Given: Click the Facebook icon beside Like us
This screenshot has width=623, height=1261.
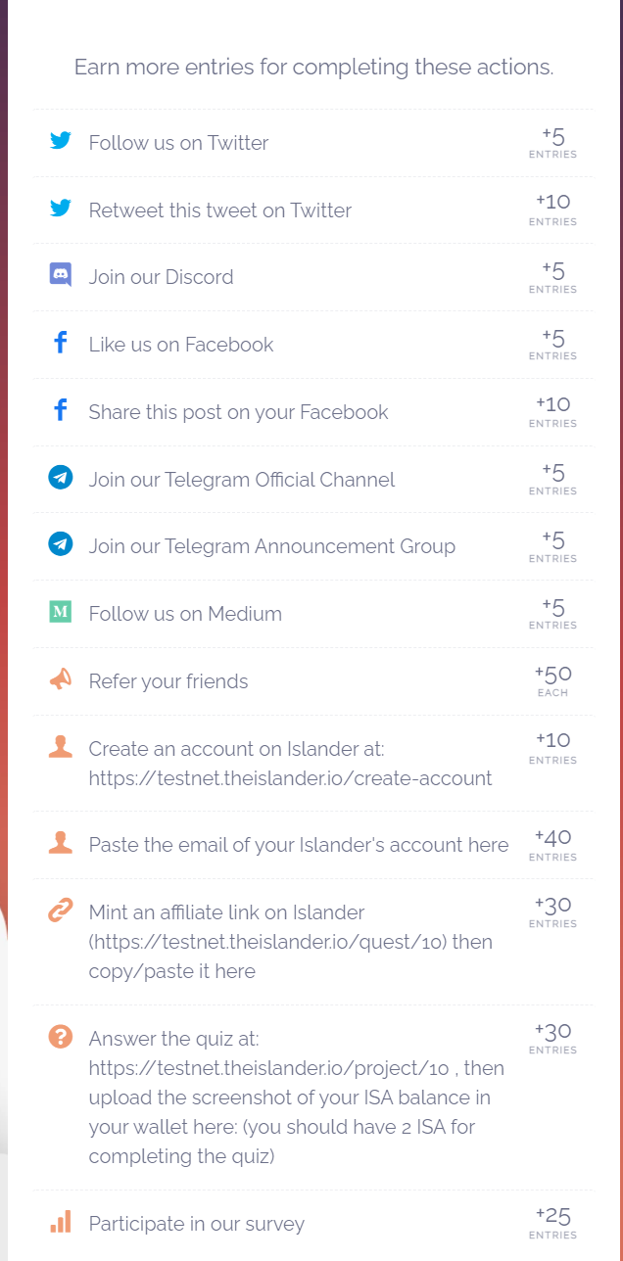Looking at the screenshot, I should click(61, 343).
